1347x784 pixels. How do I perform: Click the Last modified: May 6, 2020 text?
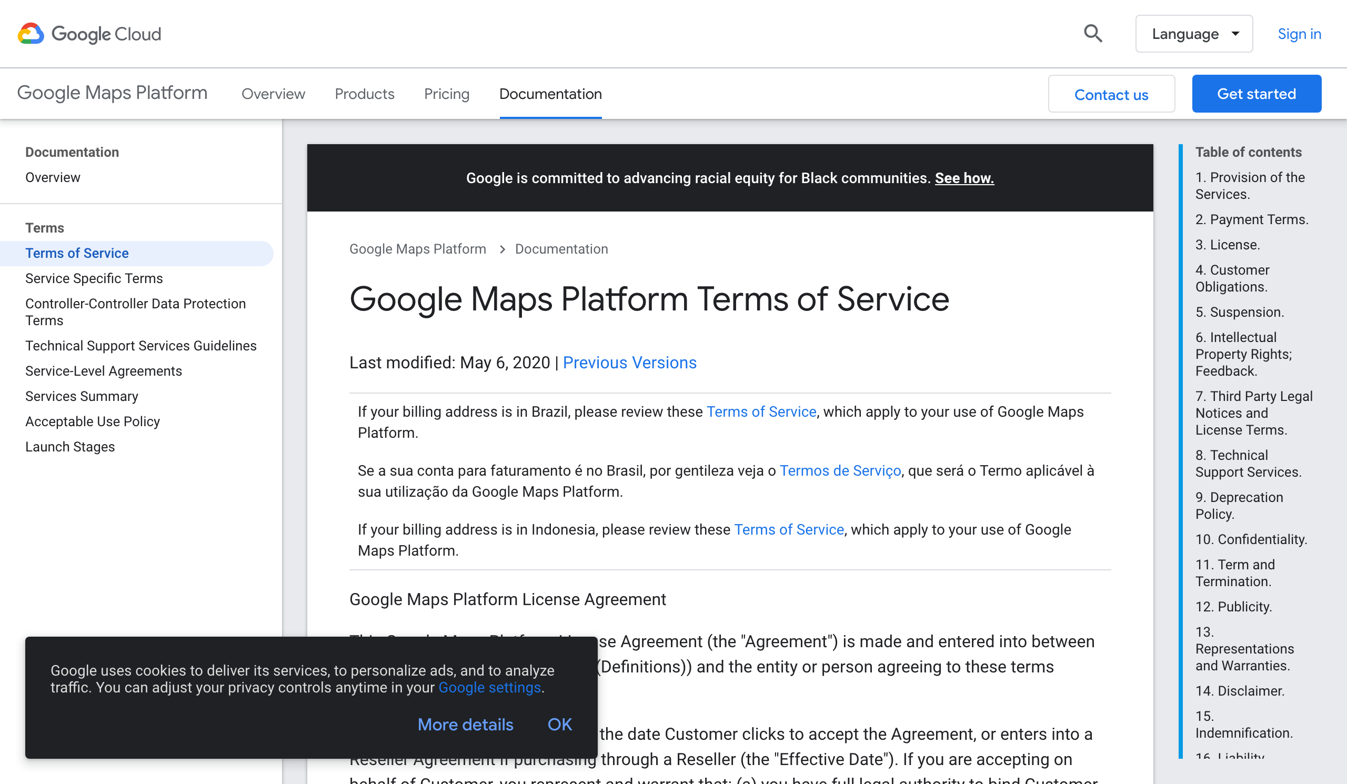449,363
